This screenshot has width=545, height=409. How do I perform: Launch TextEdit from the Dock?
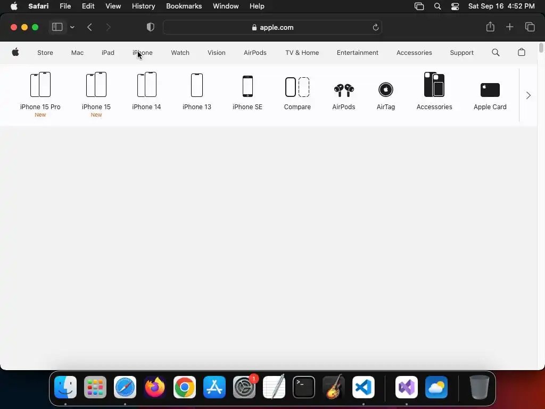click(x=274, y=387)
